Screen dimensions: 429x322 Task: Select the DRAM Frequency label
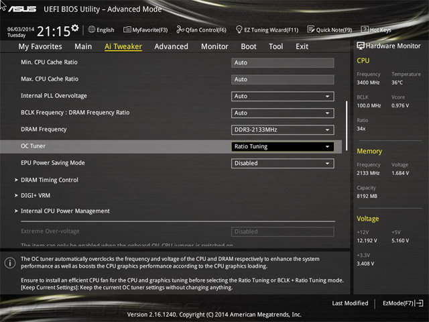pos(44,129)
